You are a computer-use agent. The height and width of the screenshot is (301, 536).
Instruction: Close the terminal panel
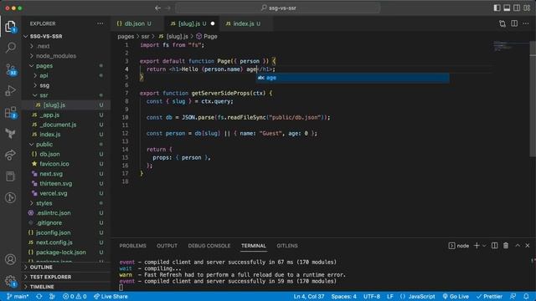point(528,246)
